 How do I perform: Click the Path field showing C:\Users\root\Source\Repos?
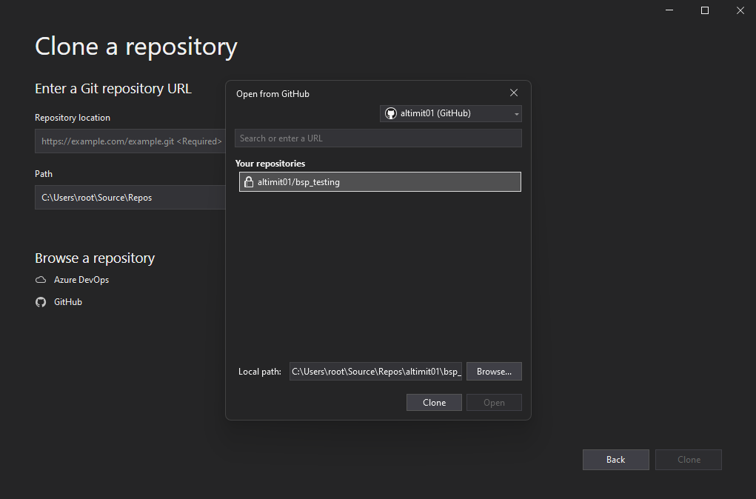click(130, 197)
